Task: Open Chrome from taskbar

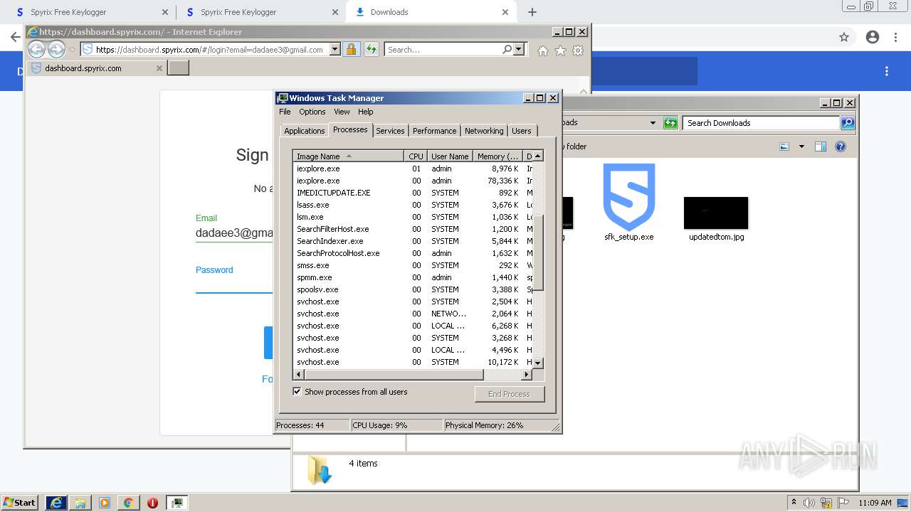Action: (128, 503)
